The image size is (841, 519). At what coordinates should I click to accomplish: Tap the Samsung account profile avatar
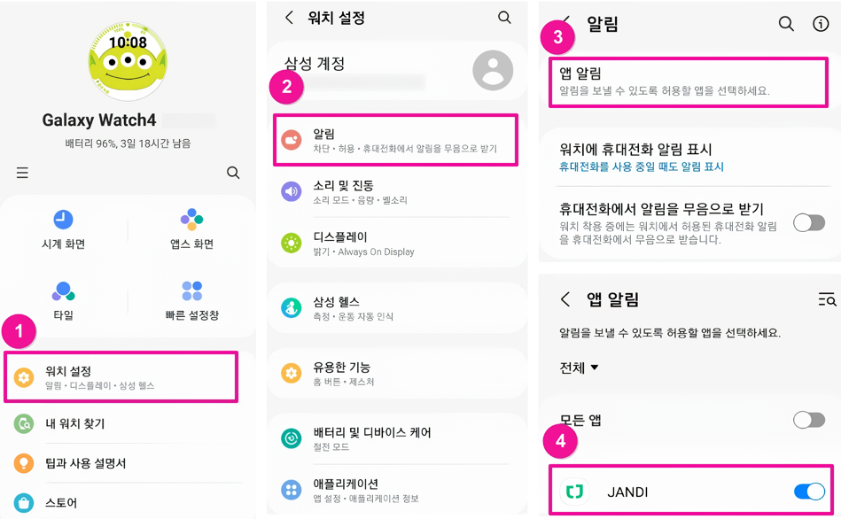[493, 70]
